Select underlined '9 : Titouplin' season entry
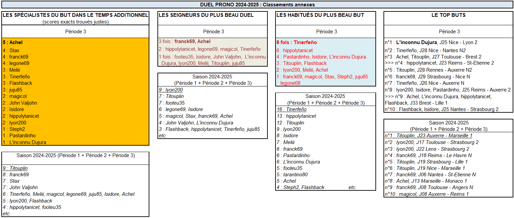Screen dimensions: 514x218 pyautogui.click(x=15, y=168)
